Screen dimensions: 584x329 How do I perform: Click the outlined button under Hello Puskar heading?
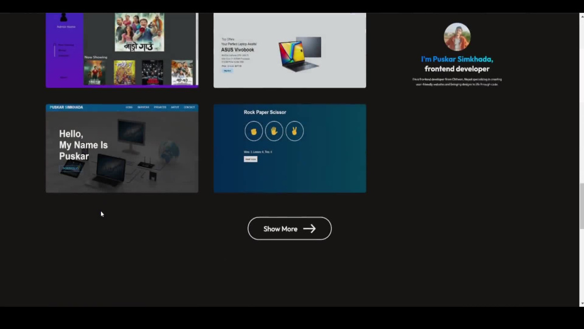[70, 168]
